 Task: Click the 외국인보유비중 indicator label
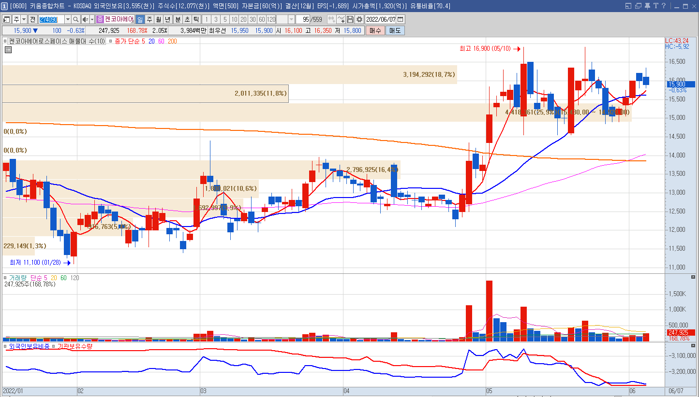[x=29, y=346]
